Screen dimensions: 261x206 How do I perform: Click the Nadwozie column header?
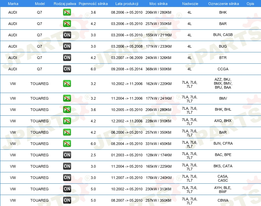point(190,4)
